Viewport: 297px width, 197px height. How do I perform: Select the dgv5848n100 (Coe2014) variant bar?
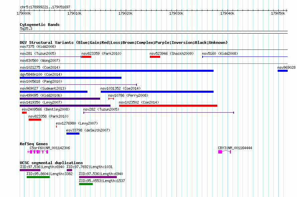coord(70,78)
